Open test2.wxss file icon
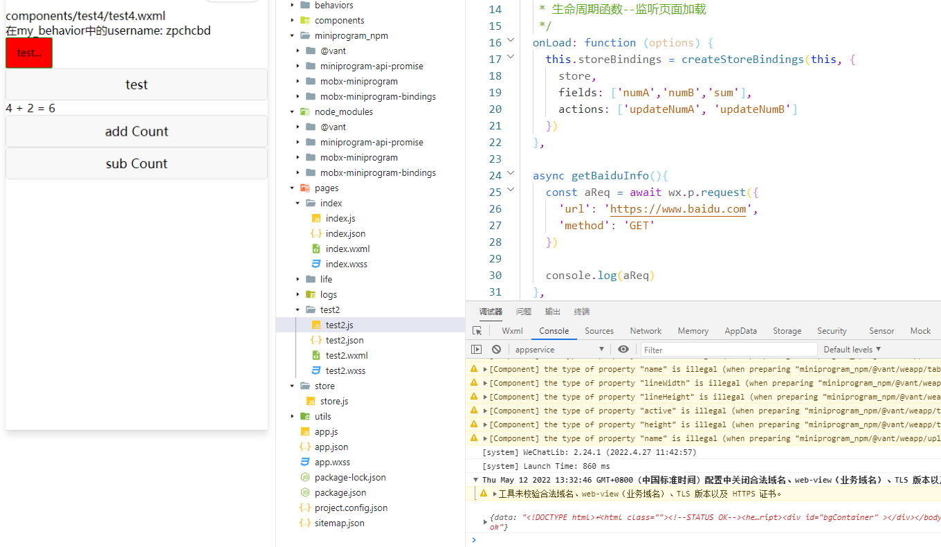 [x=316, y=371]
